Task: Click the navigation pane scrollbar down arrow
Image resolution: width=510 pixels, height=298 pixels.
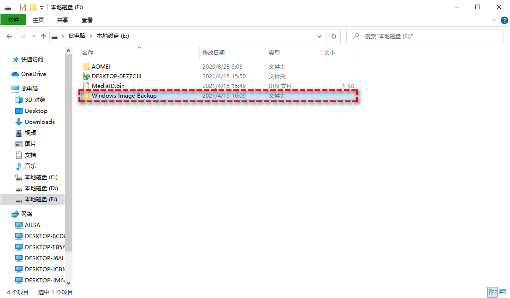Action: (69, 283)
